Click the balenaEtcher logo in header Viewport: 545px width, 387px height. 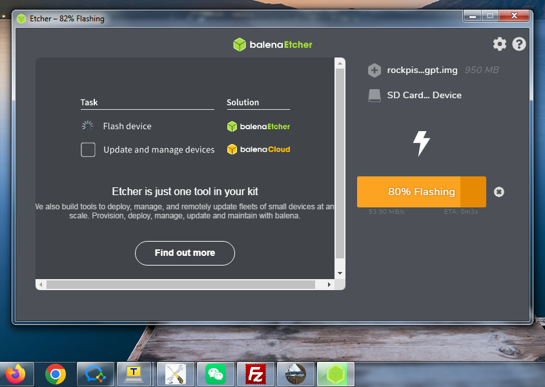click(272, 45)
